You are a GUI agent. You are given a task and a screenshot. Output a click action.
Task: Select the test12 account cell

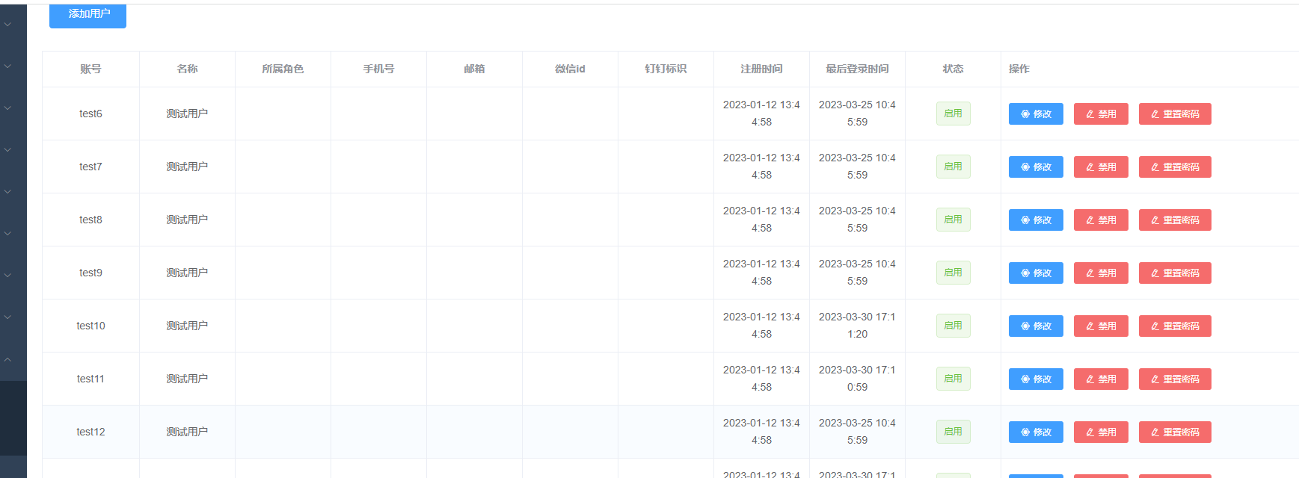point(90,432)
